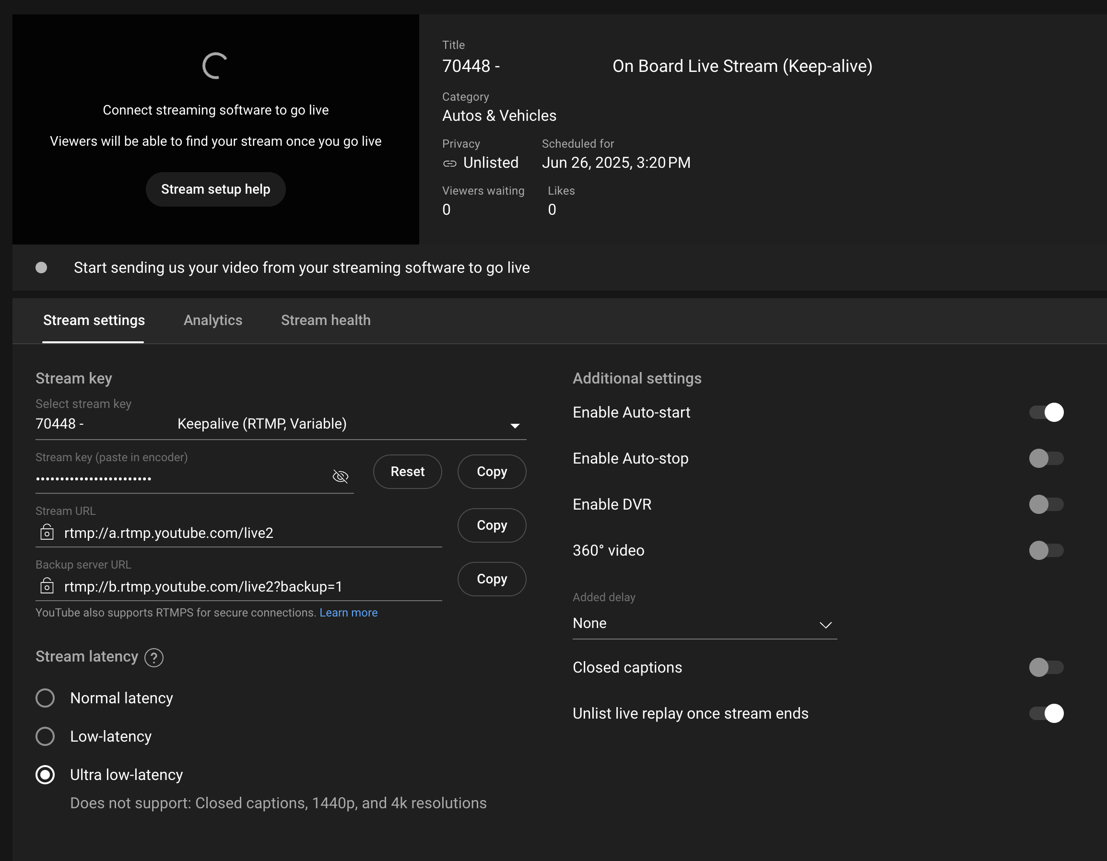Click the gray status dot indicator
The image size is (1107, 861).
tap(41, 268)
